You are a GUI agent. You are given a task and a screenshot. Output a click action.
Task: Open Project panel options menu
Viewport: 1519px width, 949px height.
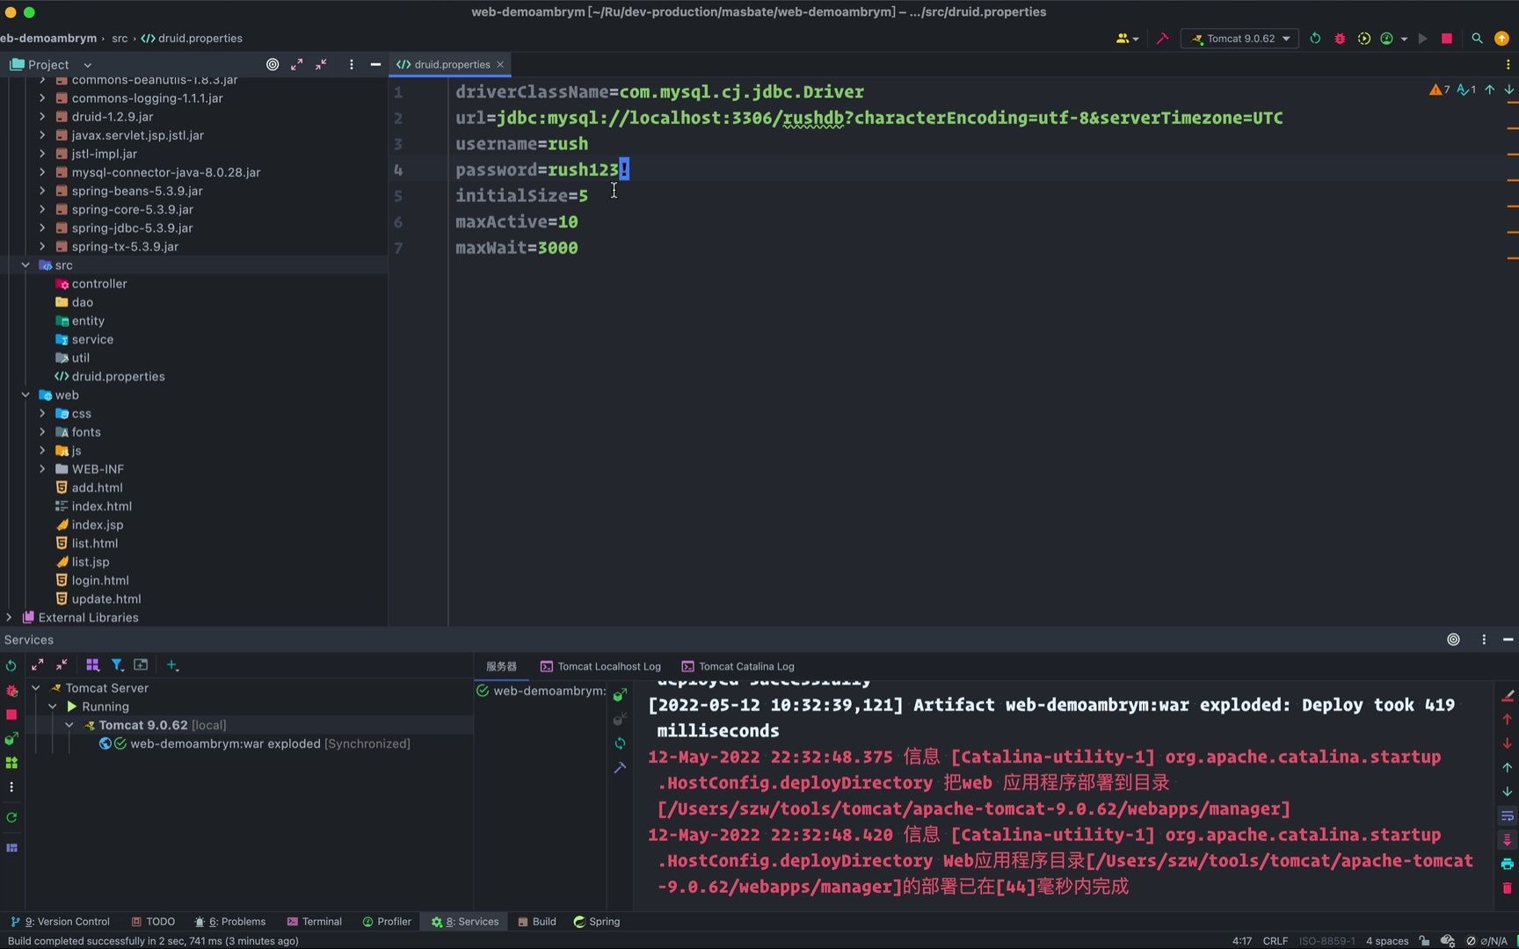coord(351,64)
